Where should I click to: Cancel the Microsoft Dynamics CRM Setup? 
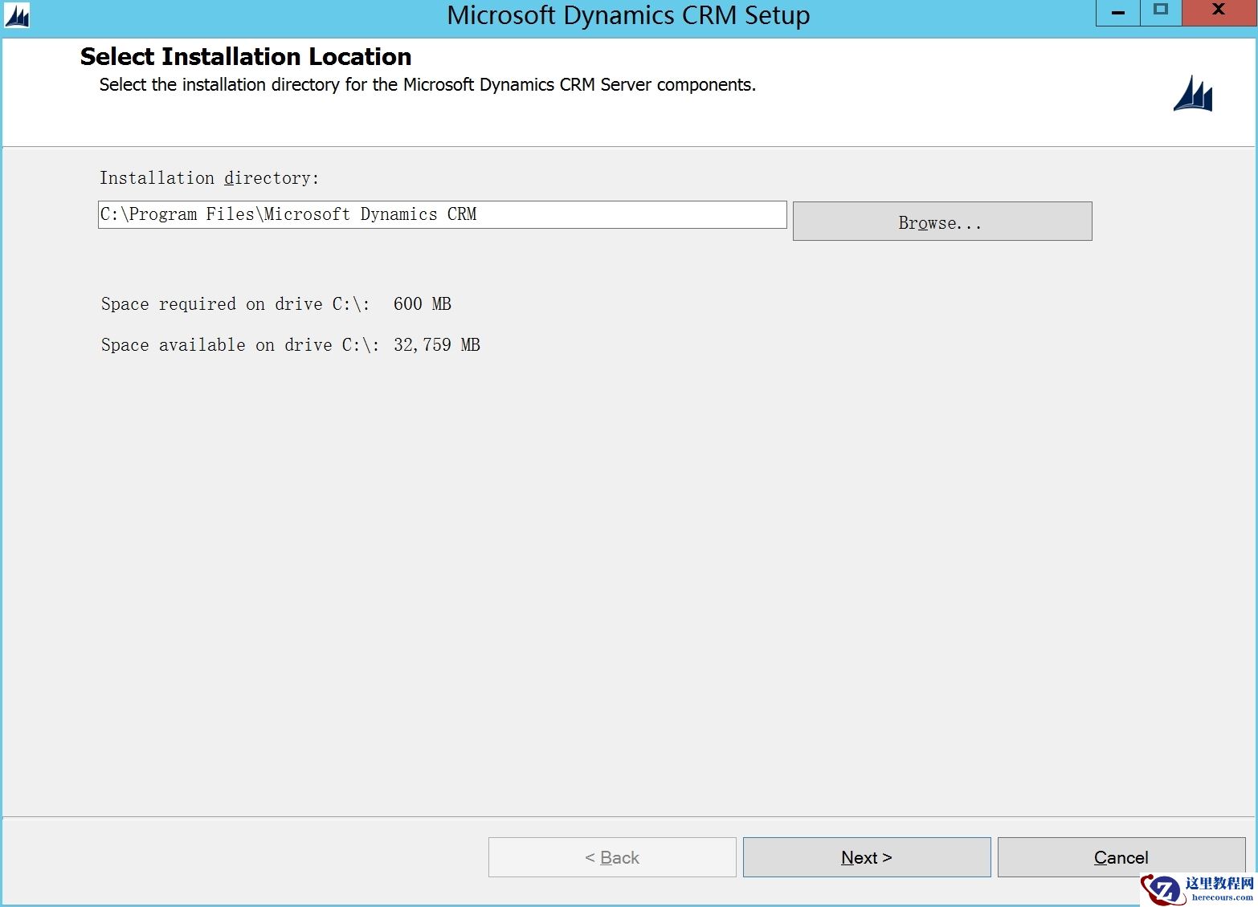pos(1121,857)
